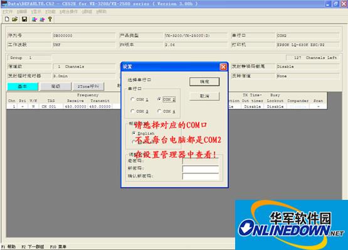Click the Group 1 field
Viewport: 348px width, 250px height.
click(29, 58)
